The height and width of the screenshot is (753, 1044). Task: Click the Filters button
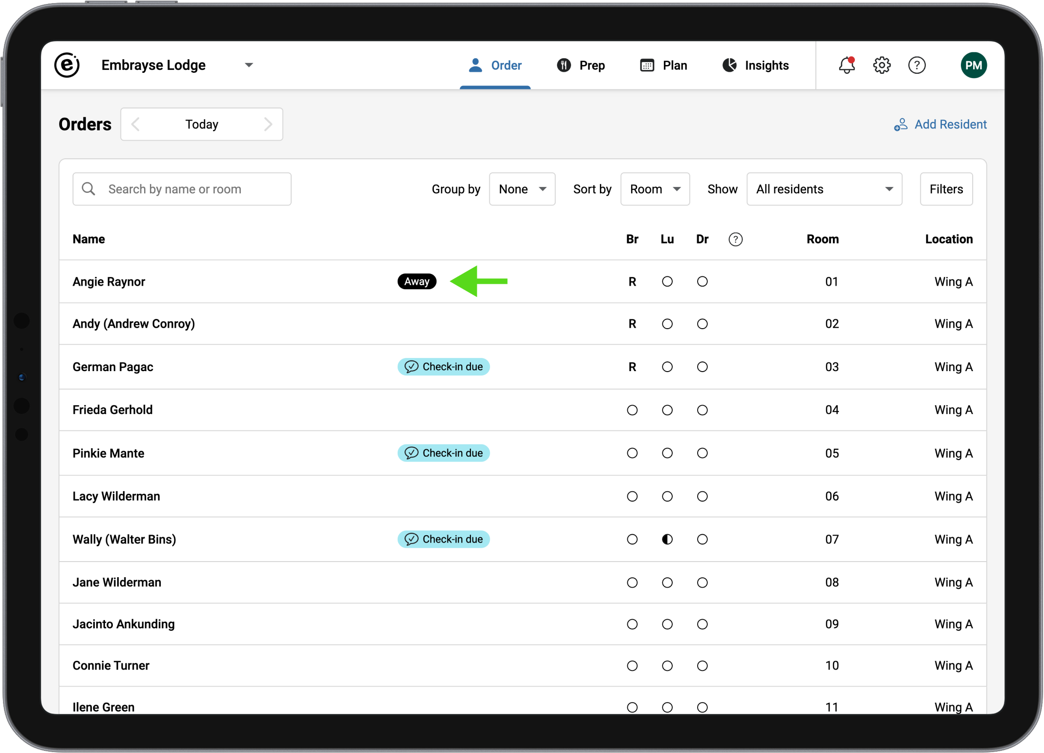[x=946, y=189]
